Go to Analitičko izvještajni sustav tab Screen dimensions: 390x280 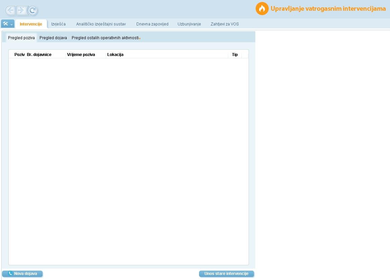point(101,24)
